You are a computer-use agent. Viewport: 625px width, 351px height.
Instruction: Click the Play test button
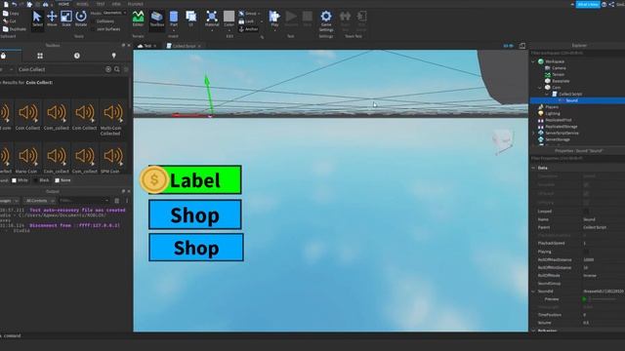[274, 19]
